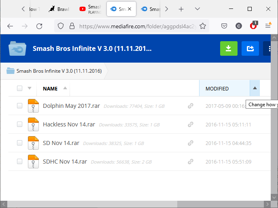This screenshot has height=208, width=278.
Task: Open the list all tabs dropdown
Action: tap(197, 9)
